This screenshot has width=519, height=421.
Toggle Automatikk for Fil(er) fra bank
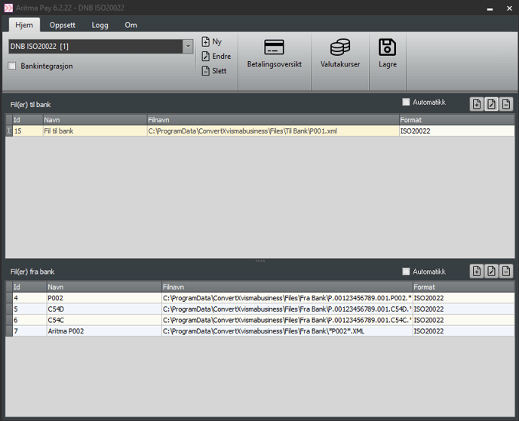click(x=406, y=272)
